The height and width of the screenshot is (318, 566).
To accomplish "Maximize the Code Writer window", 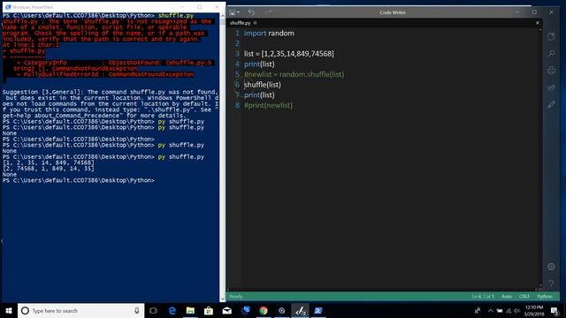I will pyautogui.click(x=534, y=12).
